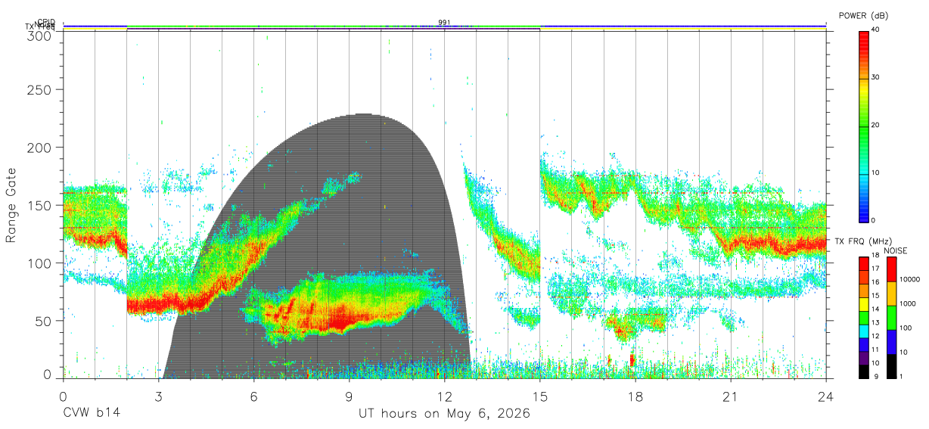Click the blue-green noise indicator strip above plot
Image resolution: width=929 pixels, height=429 pixels.
pos(444,26)
